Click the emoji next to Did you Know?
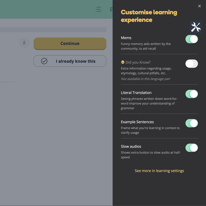Image resolution: width=206 pixels, height=206 pixels. click(123, 62)
